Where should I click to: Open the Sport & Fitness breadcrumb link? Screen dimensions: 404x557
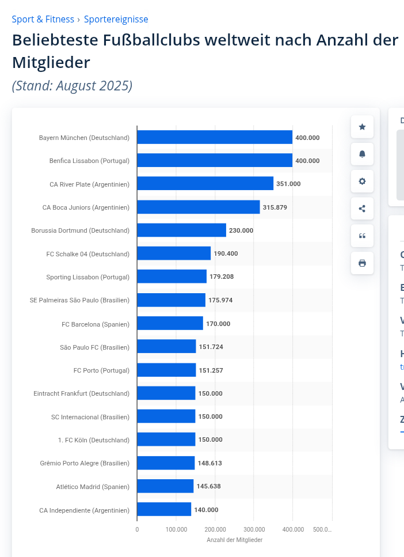43,19
